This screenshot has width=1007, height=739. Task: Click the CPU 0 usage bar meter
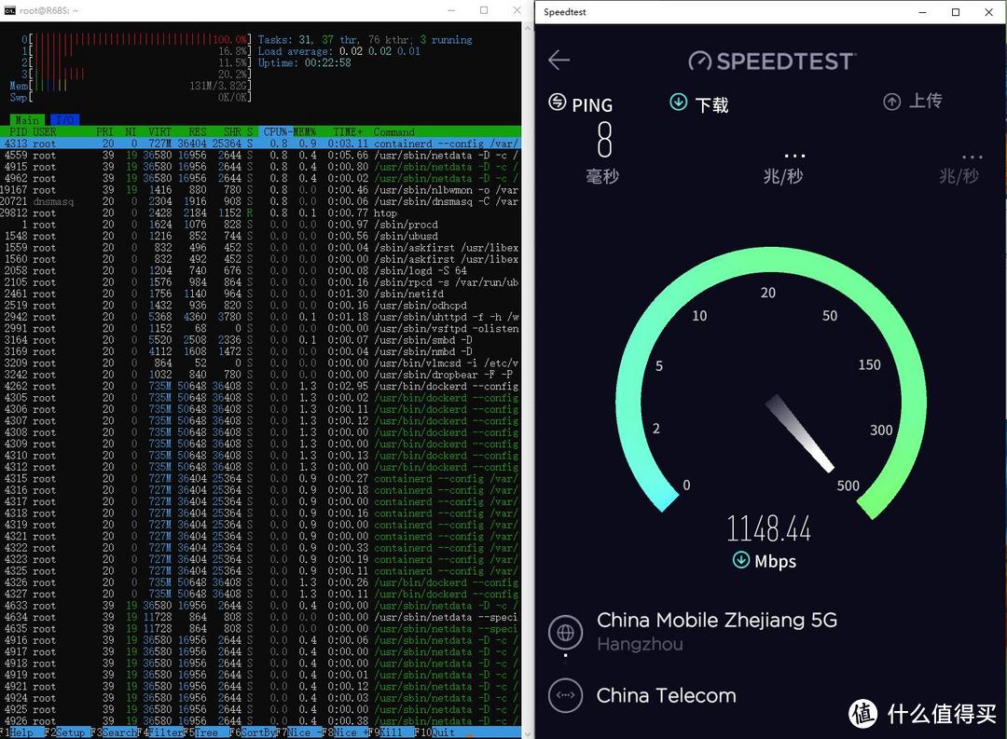click(139, 40)
